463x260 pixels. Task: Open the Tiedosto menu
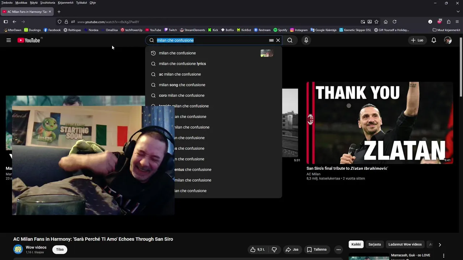point(7,3)
